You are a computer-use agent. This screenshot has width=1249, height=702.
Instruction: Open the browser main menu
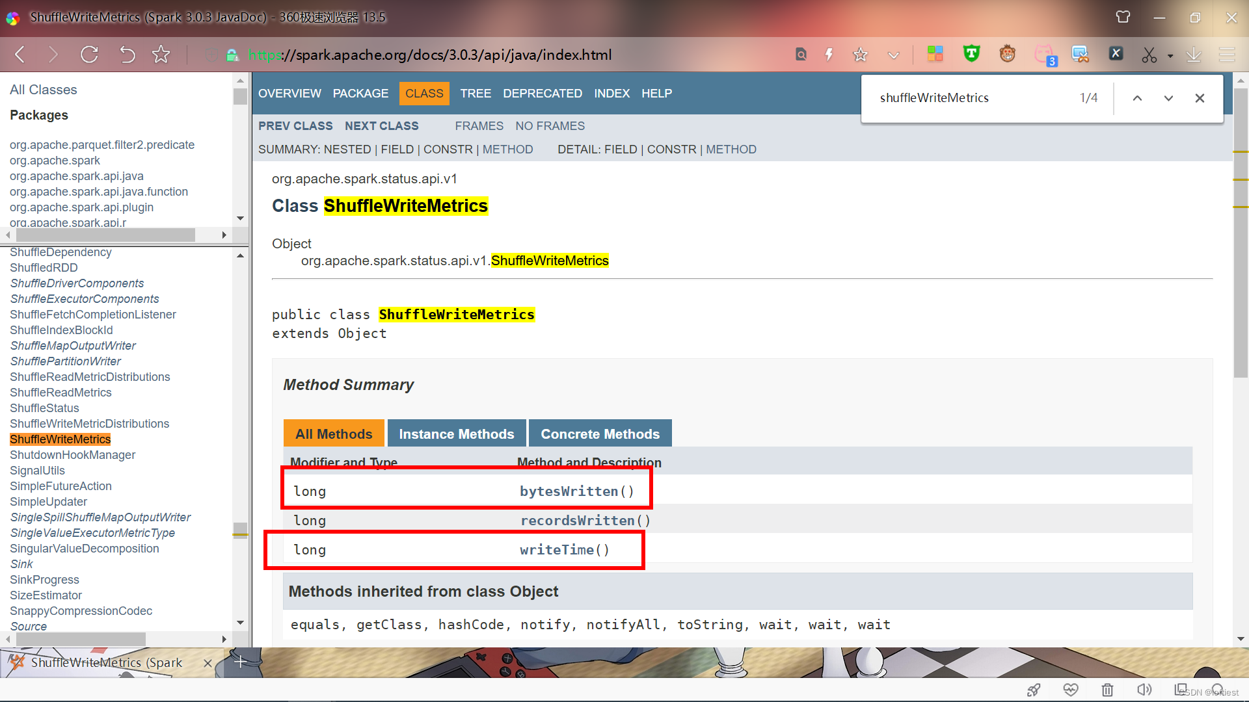click(1227, 55)
